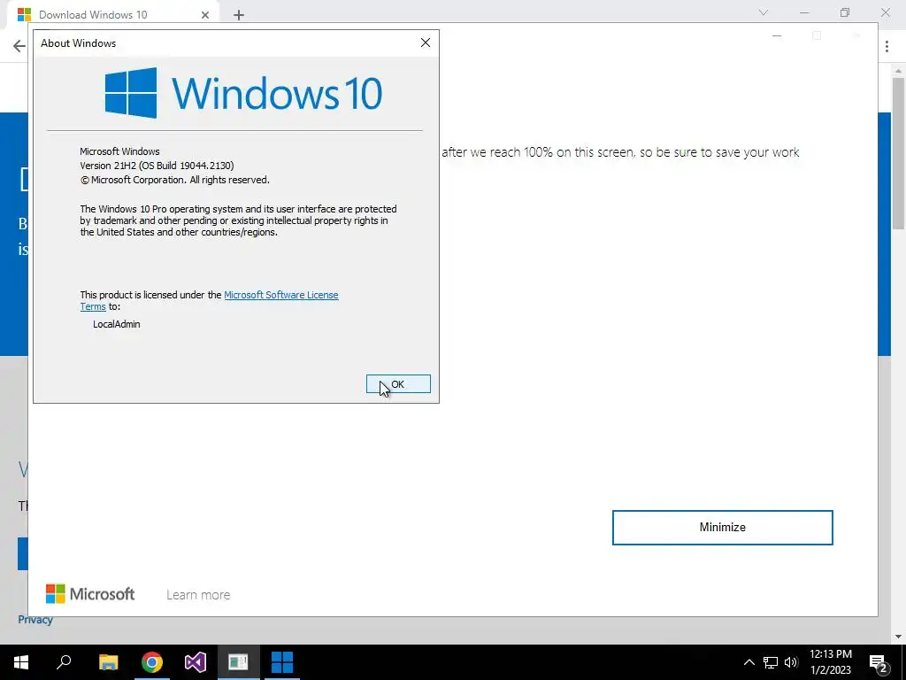This screenshot has width=906, height=680.
Task: Click the scrollbar down arrow
Action: pos(898,637)
